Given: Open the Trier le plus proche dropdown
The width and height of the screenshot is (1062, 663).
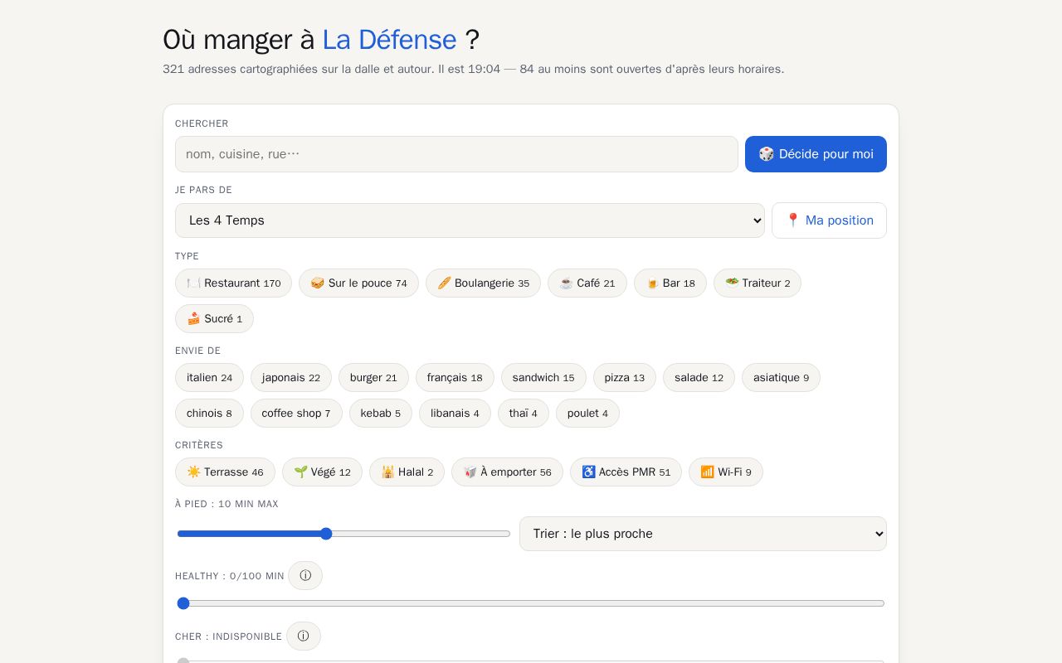Looking at the screenshot, I should coord(703,534).
